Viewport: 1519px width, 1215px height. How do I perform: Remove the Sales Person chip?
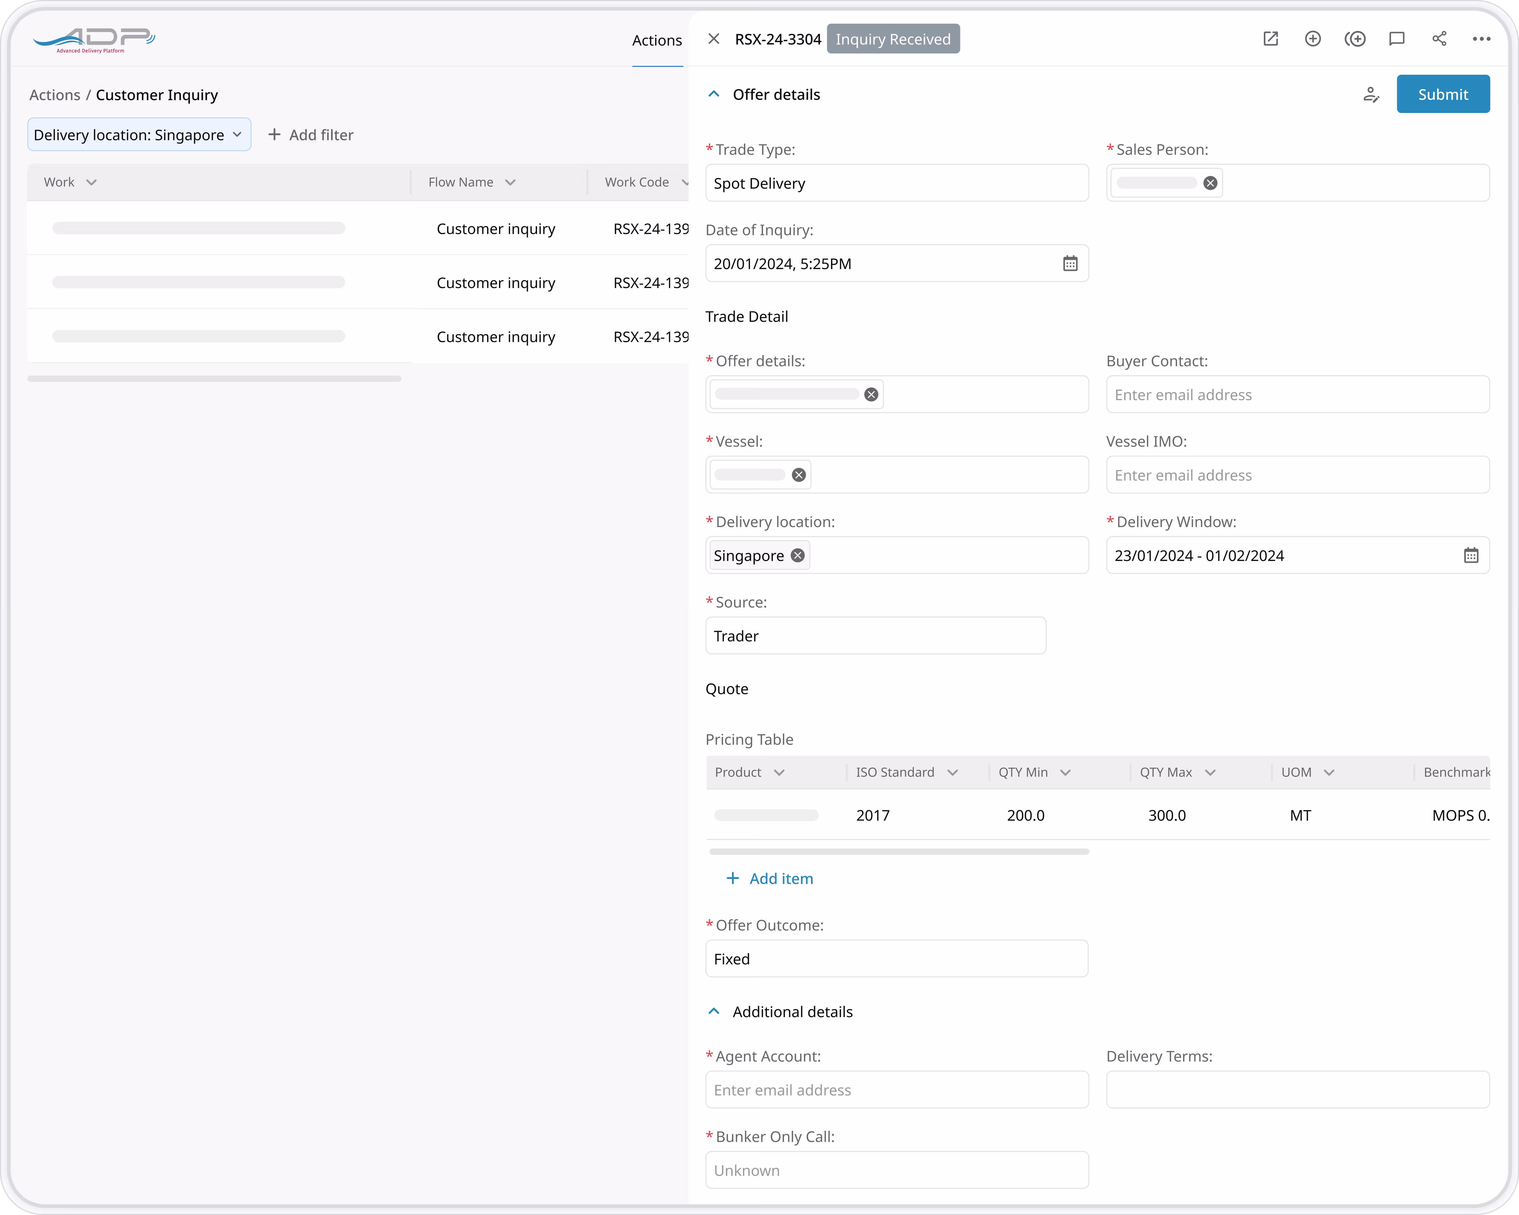coord(1210,183)
